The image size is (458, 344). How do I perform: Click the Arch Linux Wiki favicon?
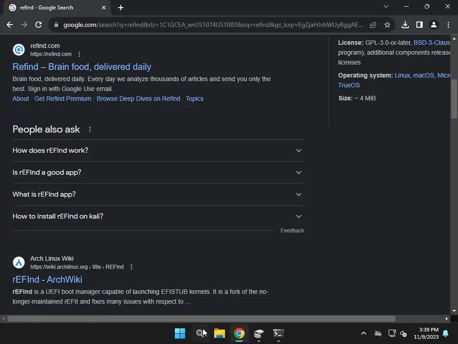click(x=19, y=262)
